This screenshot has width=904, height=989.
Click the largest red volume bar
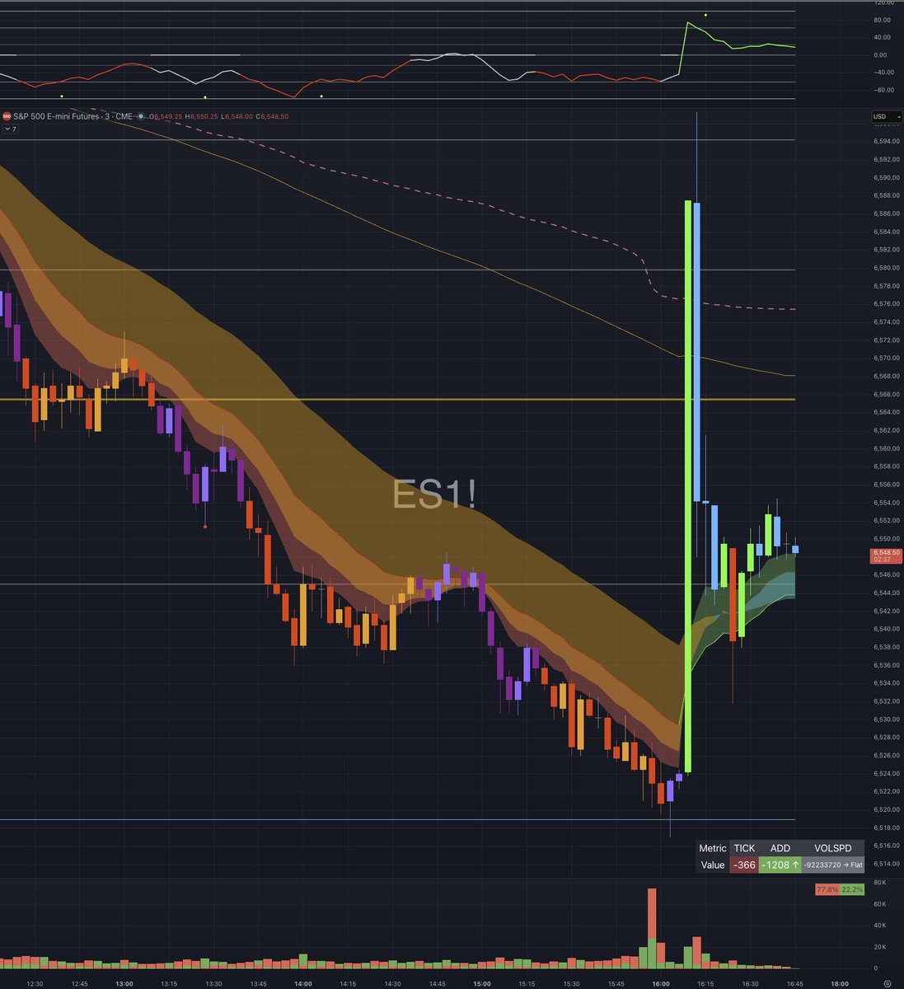point(652,913)
